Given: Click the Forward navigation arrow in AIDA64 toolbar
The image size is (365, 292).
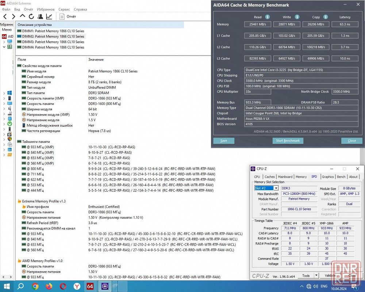Looking at the screenshot, I should 14,16.
